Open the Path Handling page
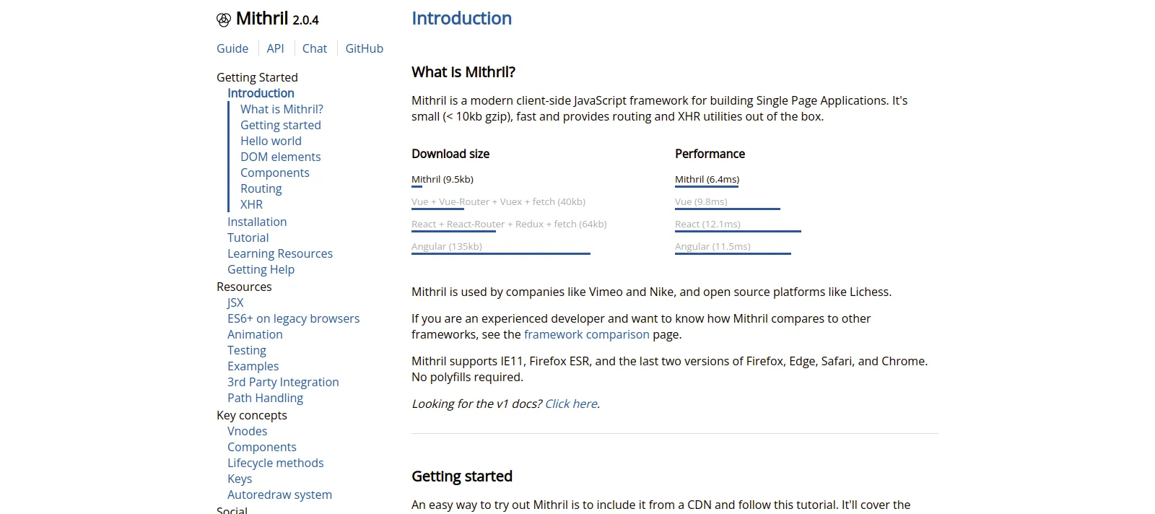This screenshot has height=514, width=1155. [265, 398]
